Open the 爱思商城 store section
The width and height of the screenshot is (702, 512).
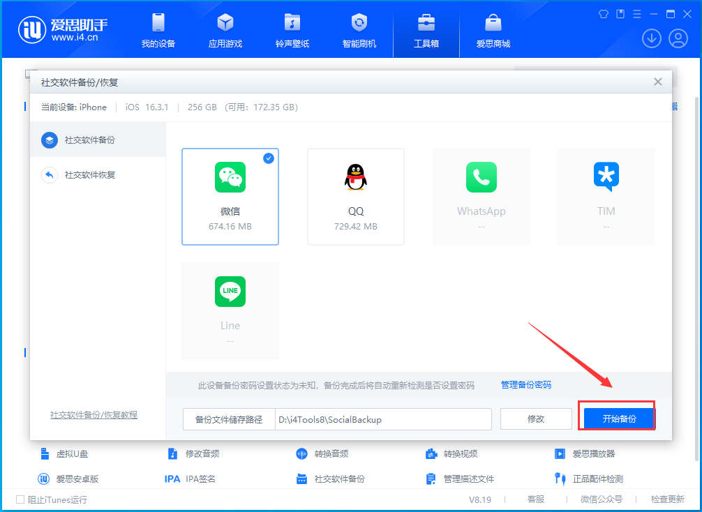click(x=493, y=31)
